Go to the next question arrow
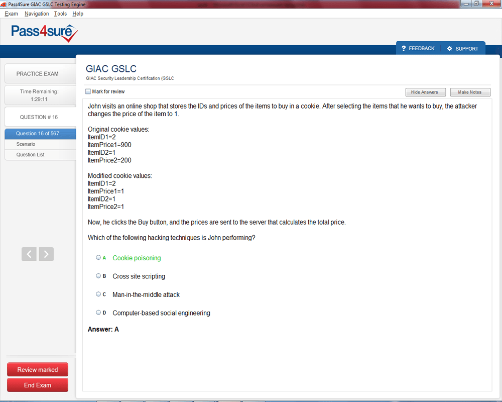Screen dimensions: 502x402 46,254
